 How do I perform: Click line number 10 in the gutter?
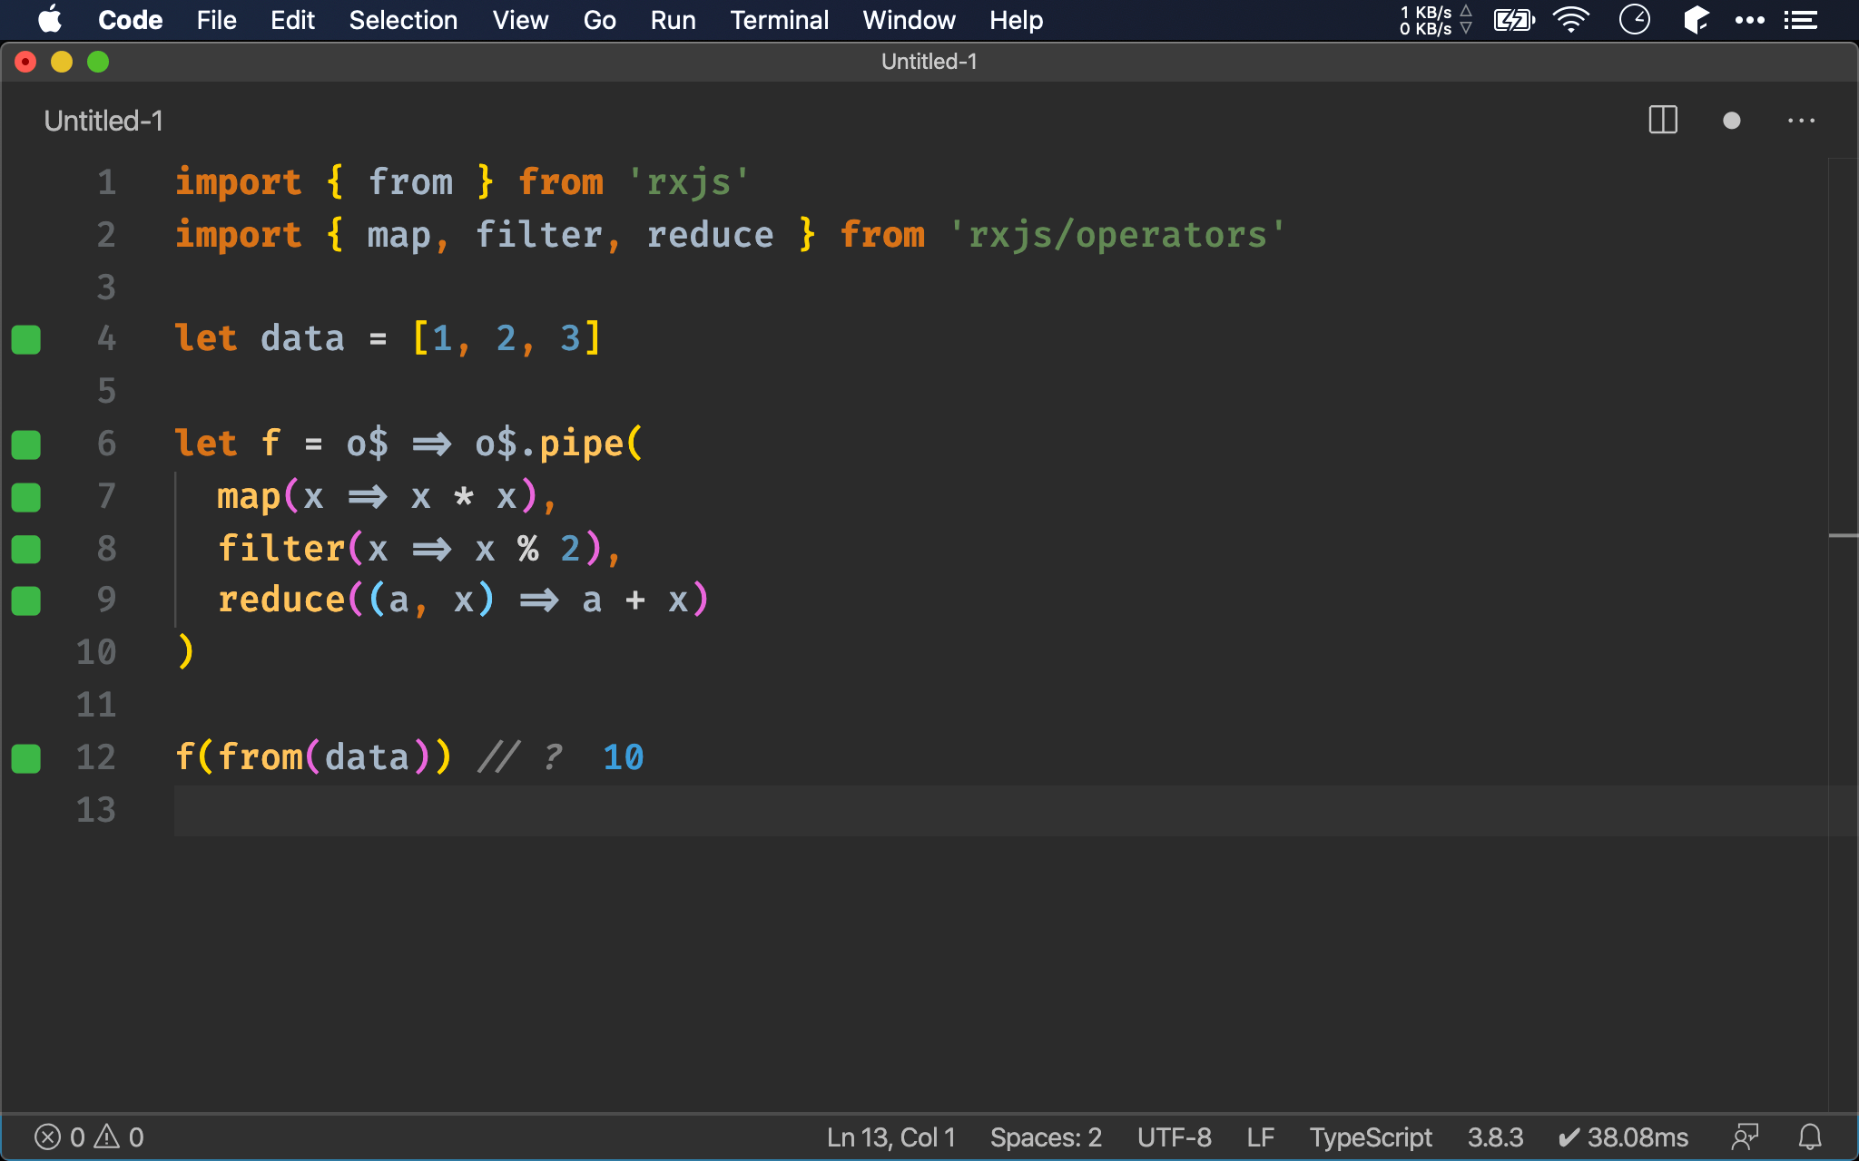click(96, 652)
